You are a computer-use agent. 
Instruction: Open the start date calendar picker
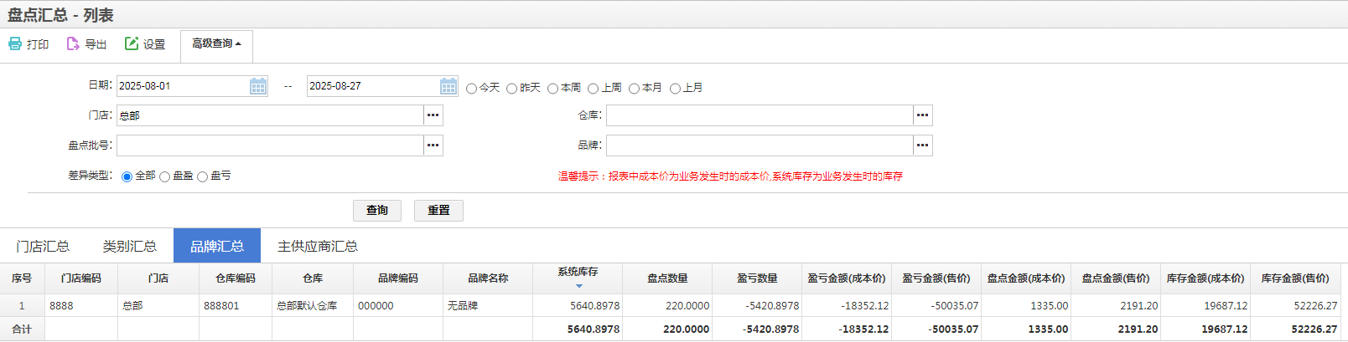click(x=258, y=86)
